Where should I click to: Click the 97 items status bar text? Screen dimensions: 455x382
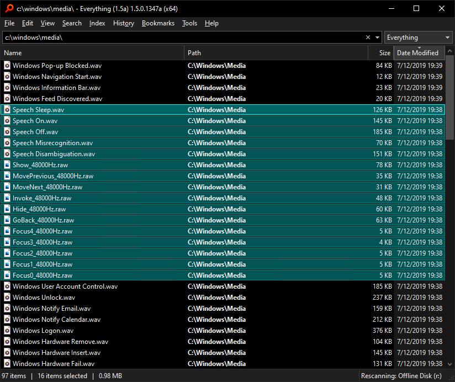pos(14,375)
